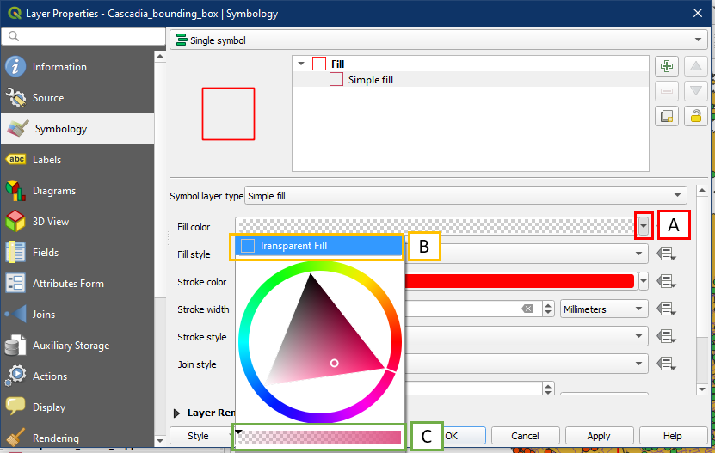Open the Fill color dropdown arrow
715x453 pixels.
point(644,227)
